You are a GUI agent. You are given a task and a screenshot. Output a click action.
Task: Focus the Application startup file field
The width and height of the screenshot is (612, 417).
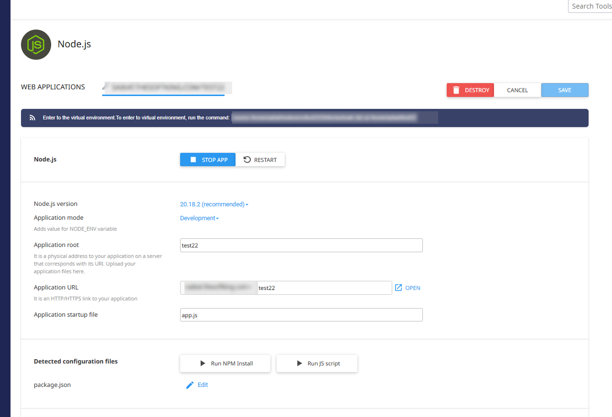(301, 315)
